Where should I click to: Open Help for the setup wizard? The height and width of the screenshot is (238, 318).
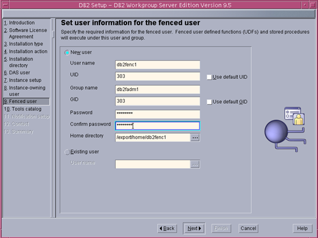click(302, 228)
